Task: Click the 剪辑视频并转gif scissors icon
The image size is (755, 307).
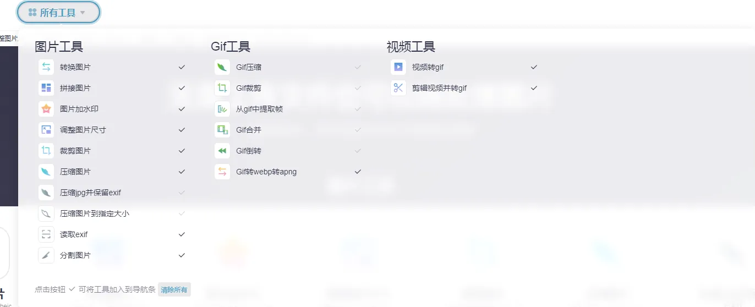Action: [398, 88]
